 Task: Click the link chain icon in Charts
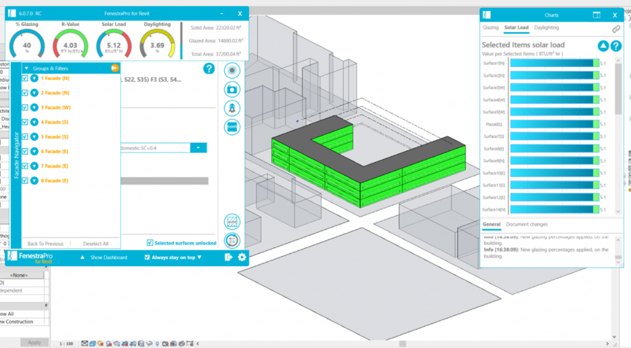point(616,29)
